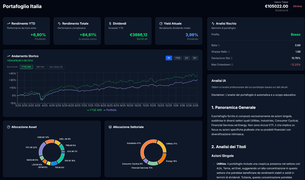Switch to the YTD time range tab
305x180 pixels.
[178, 58]
